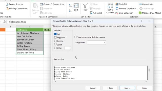
Task: Select cell Tiana Bikash Bishop
Action: click(30, 50)
